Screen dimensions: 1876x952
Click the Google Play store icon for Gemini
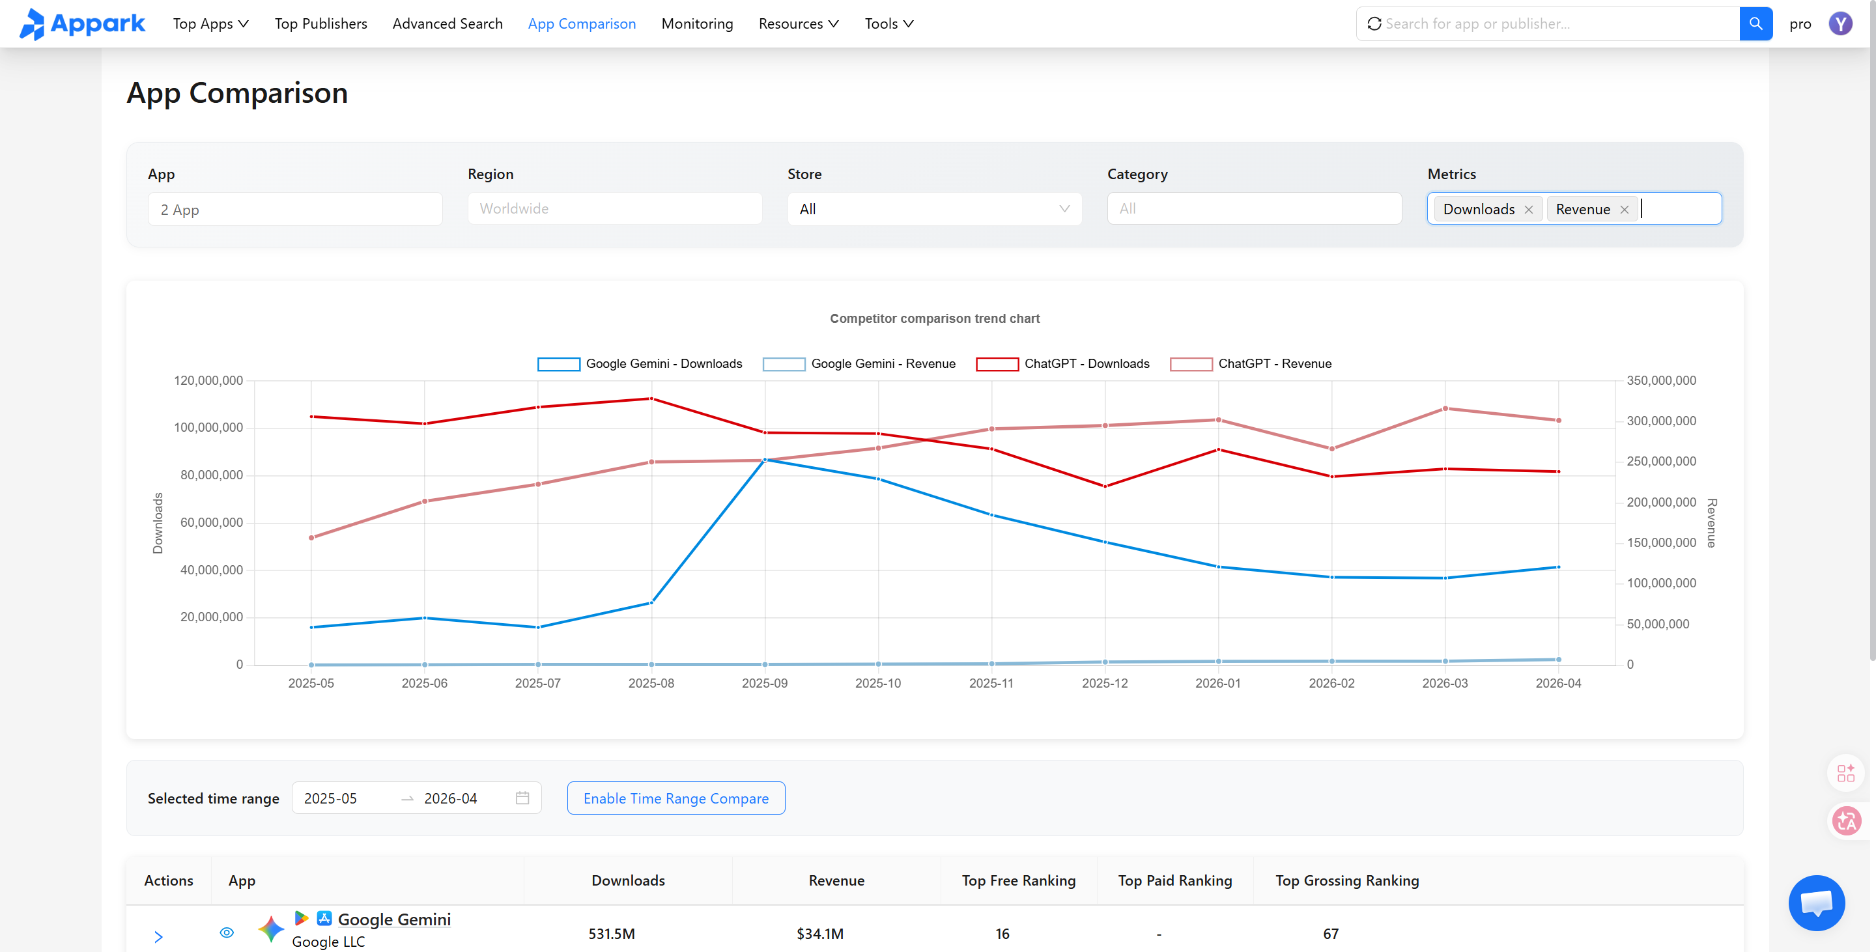click(x=301, y=917)
